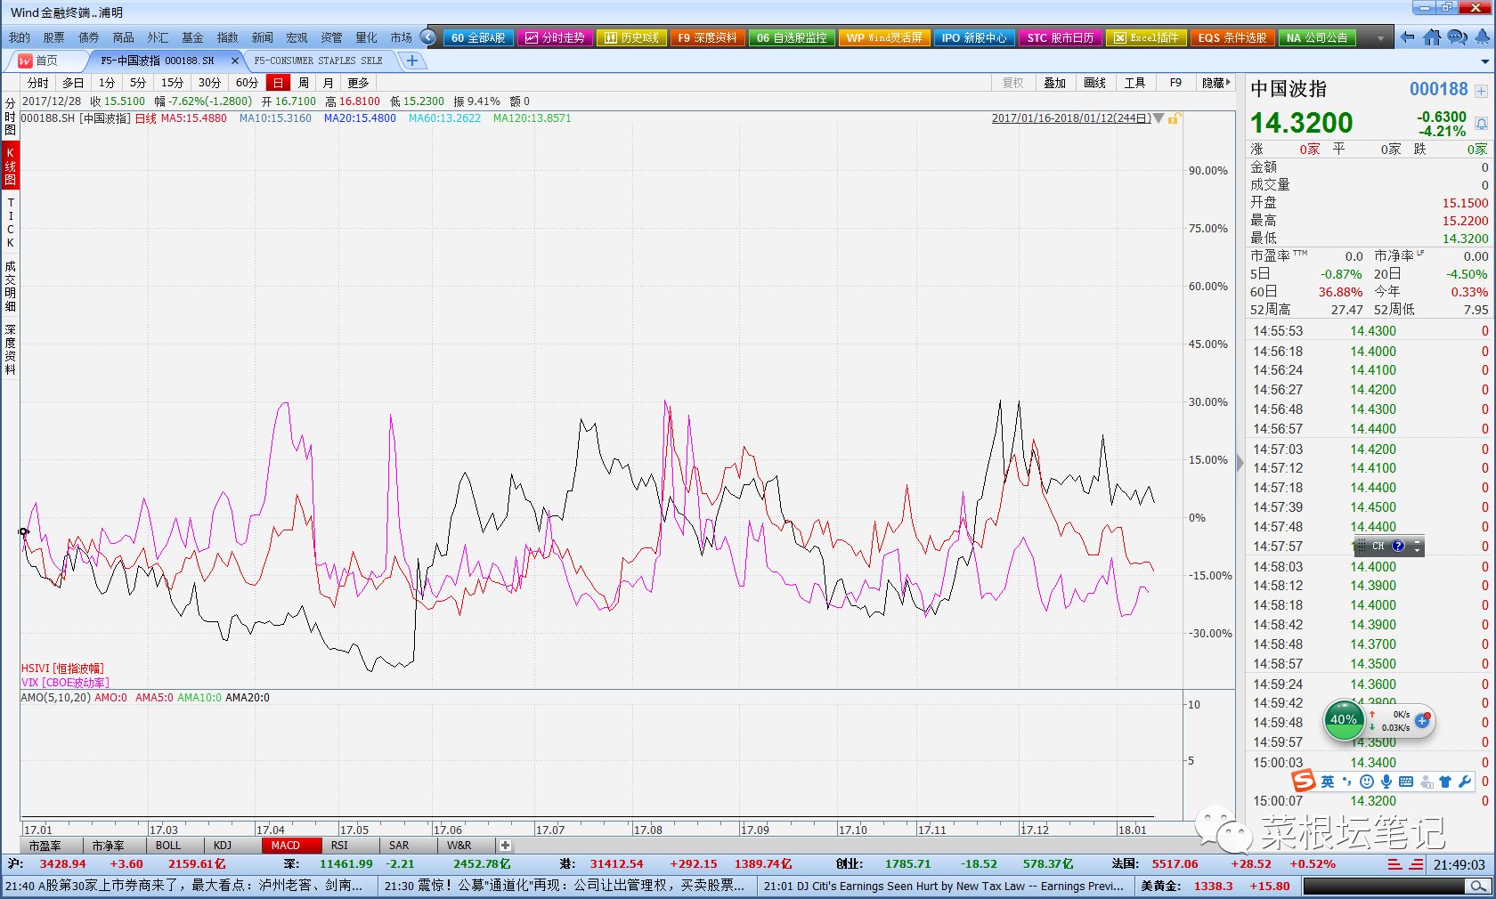Open Excel插件 toolbar shortcut

point(1147,37)
